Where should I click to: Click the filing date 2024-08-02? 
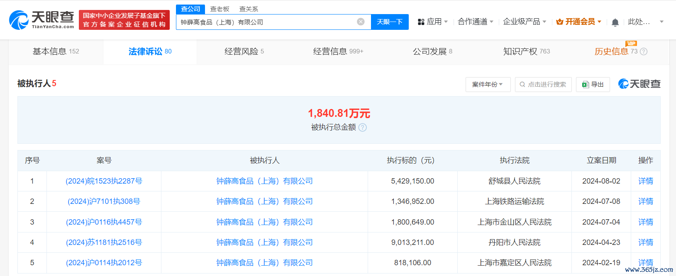[x=601, y=181]
